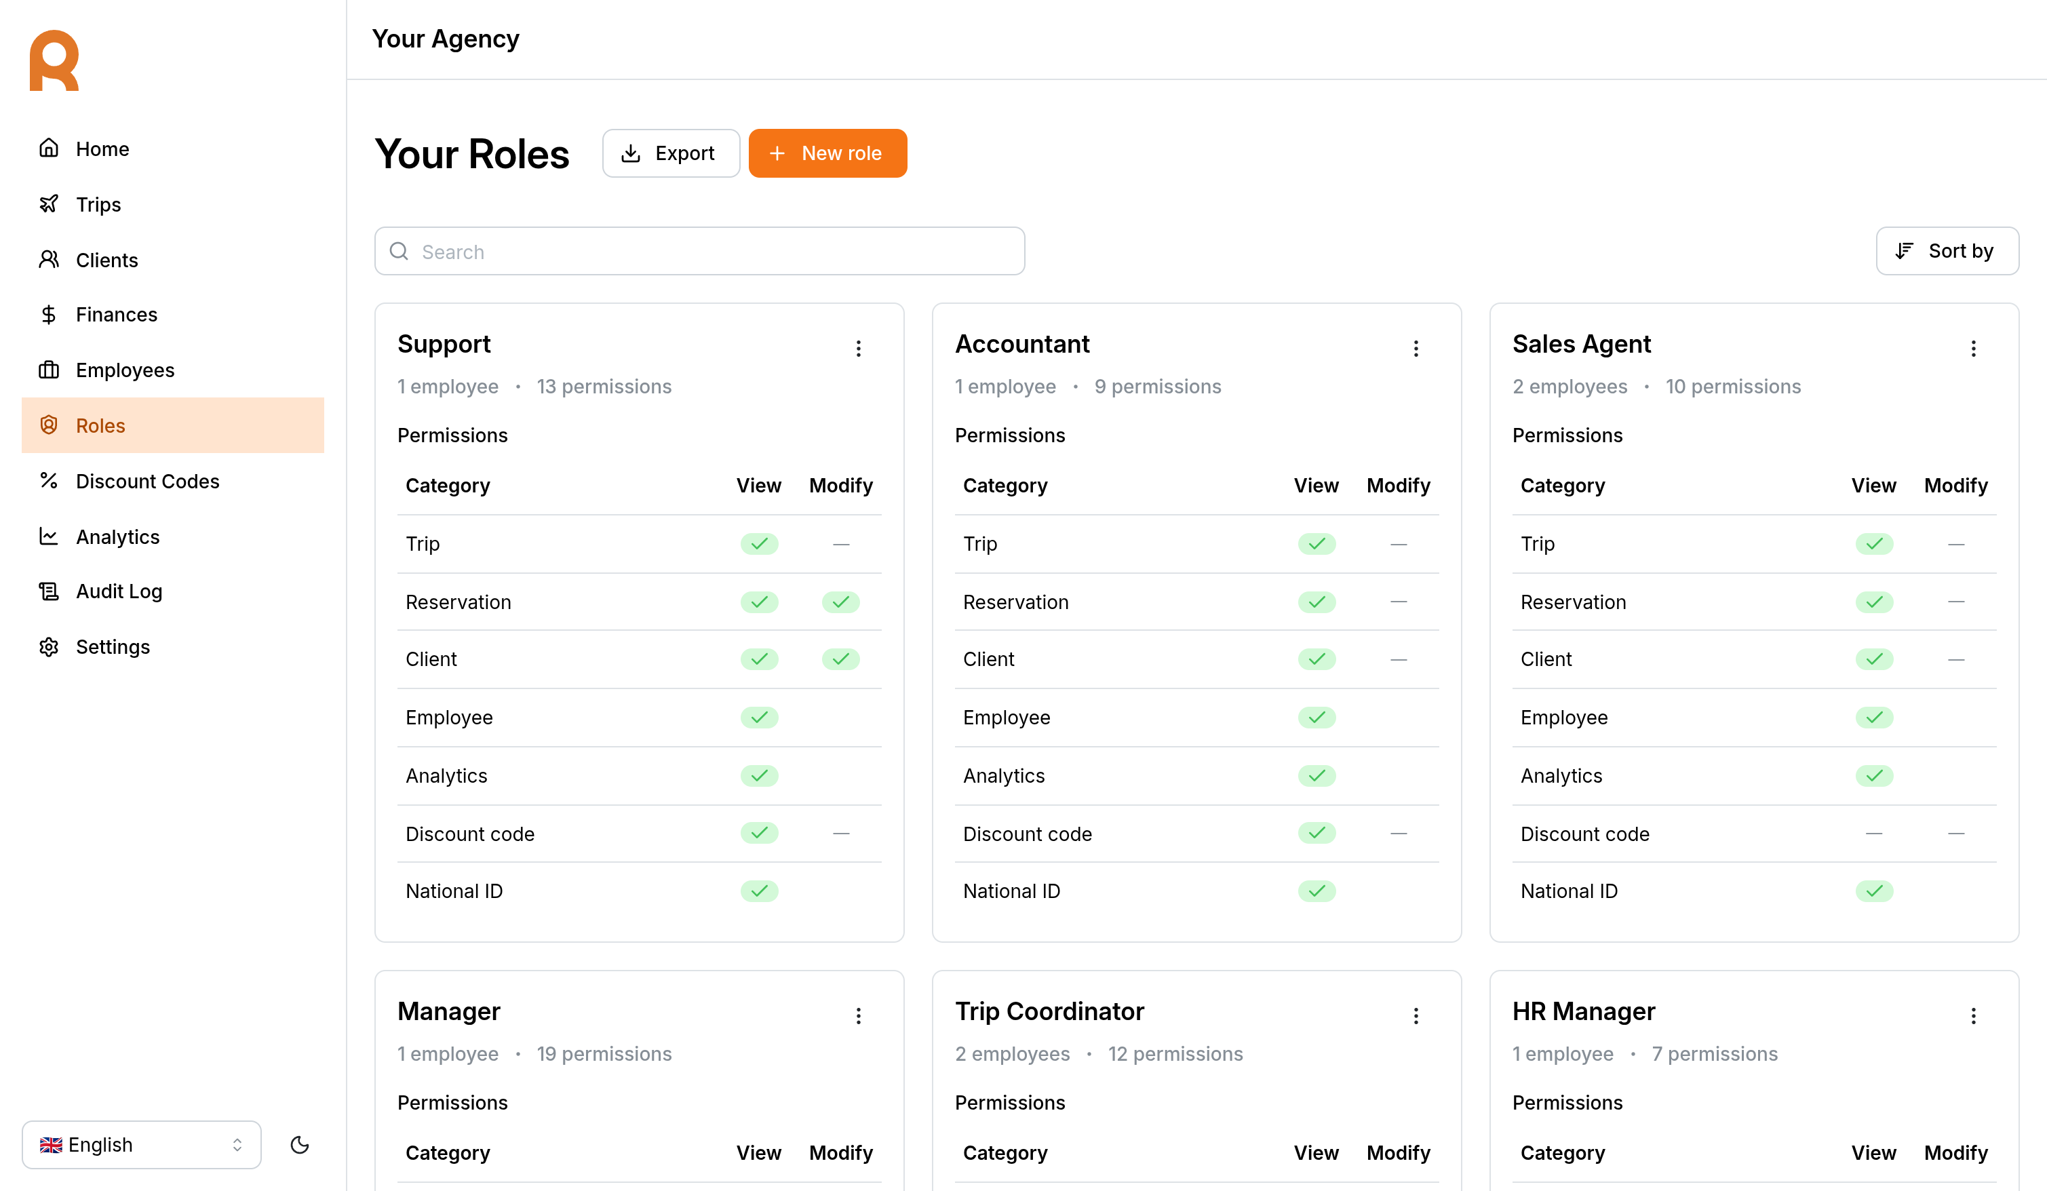2047x1191 pixels.
Task: Click '13 permissions' under Support
Action: pos(604,387)
